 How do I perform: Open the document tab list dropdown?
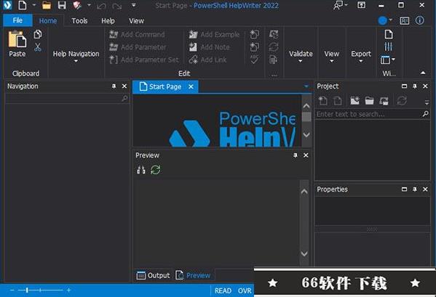tap(306, 86)
